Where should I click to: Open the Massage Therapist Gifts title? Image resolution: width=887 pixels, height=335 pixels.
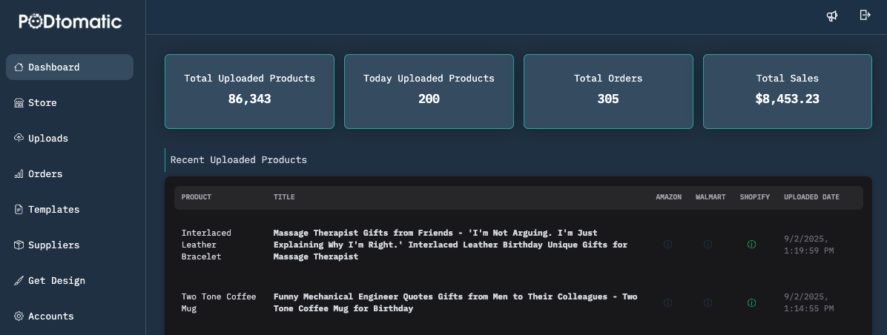coord(450,245)
